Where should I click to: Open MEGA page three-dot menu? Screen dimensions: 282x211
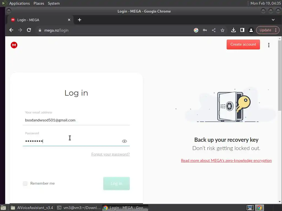pyautogui.click(x=269, y=45)
